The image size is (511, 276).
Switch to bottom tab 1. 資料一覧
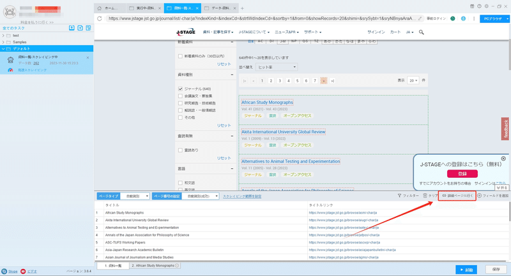[113, 266]
